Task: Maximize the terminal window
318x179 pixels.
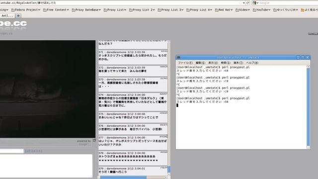Action: click(303, 58)
